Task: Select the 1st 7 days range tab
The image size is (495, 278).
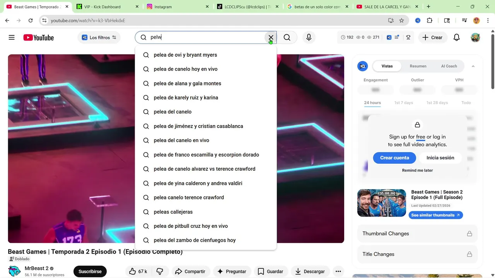Action: [403, 103]
